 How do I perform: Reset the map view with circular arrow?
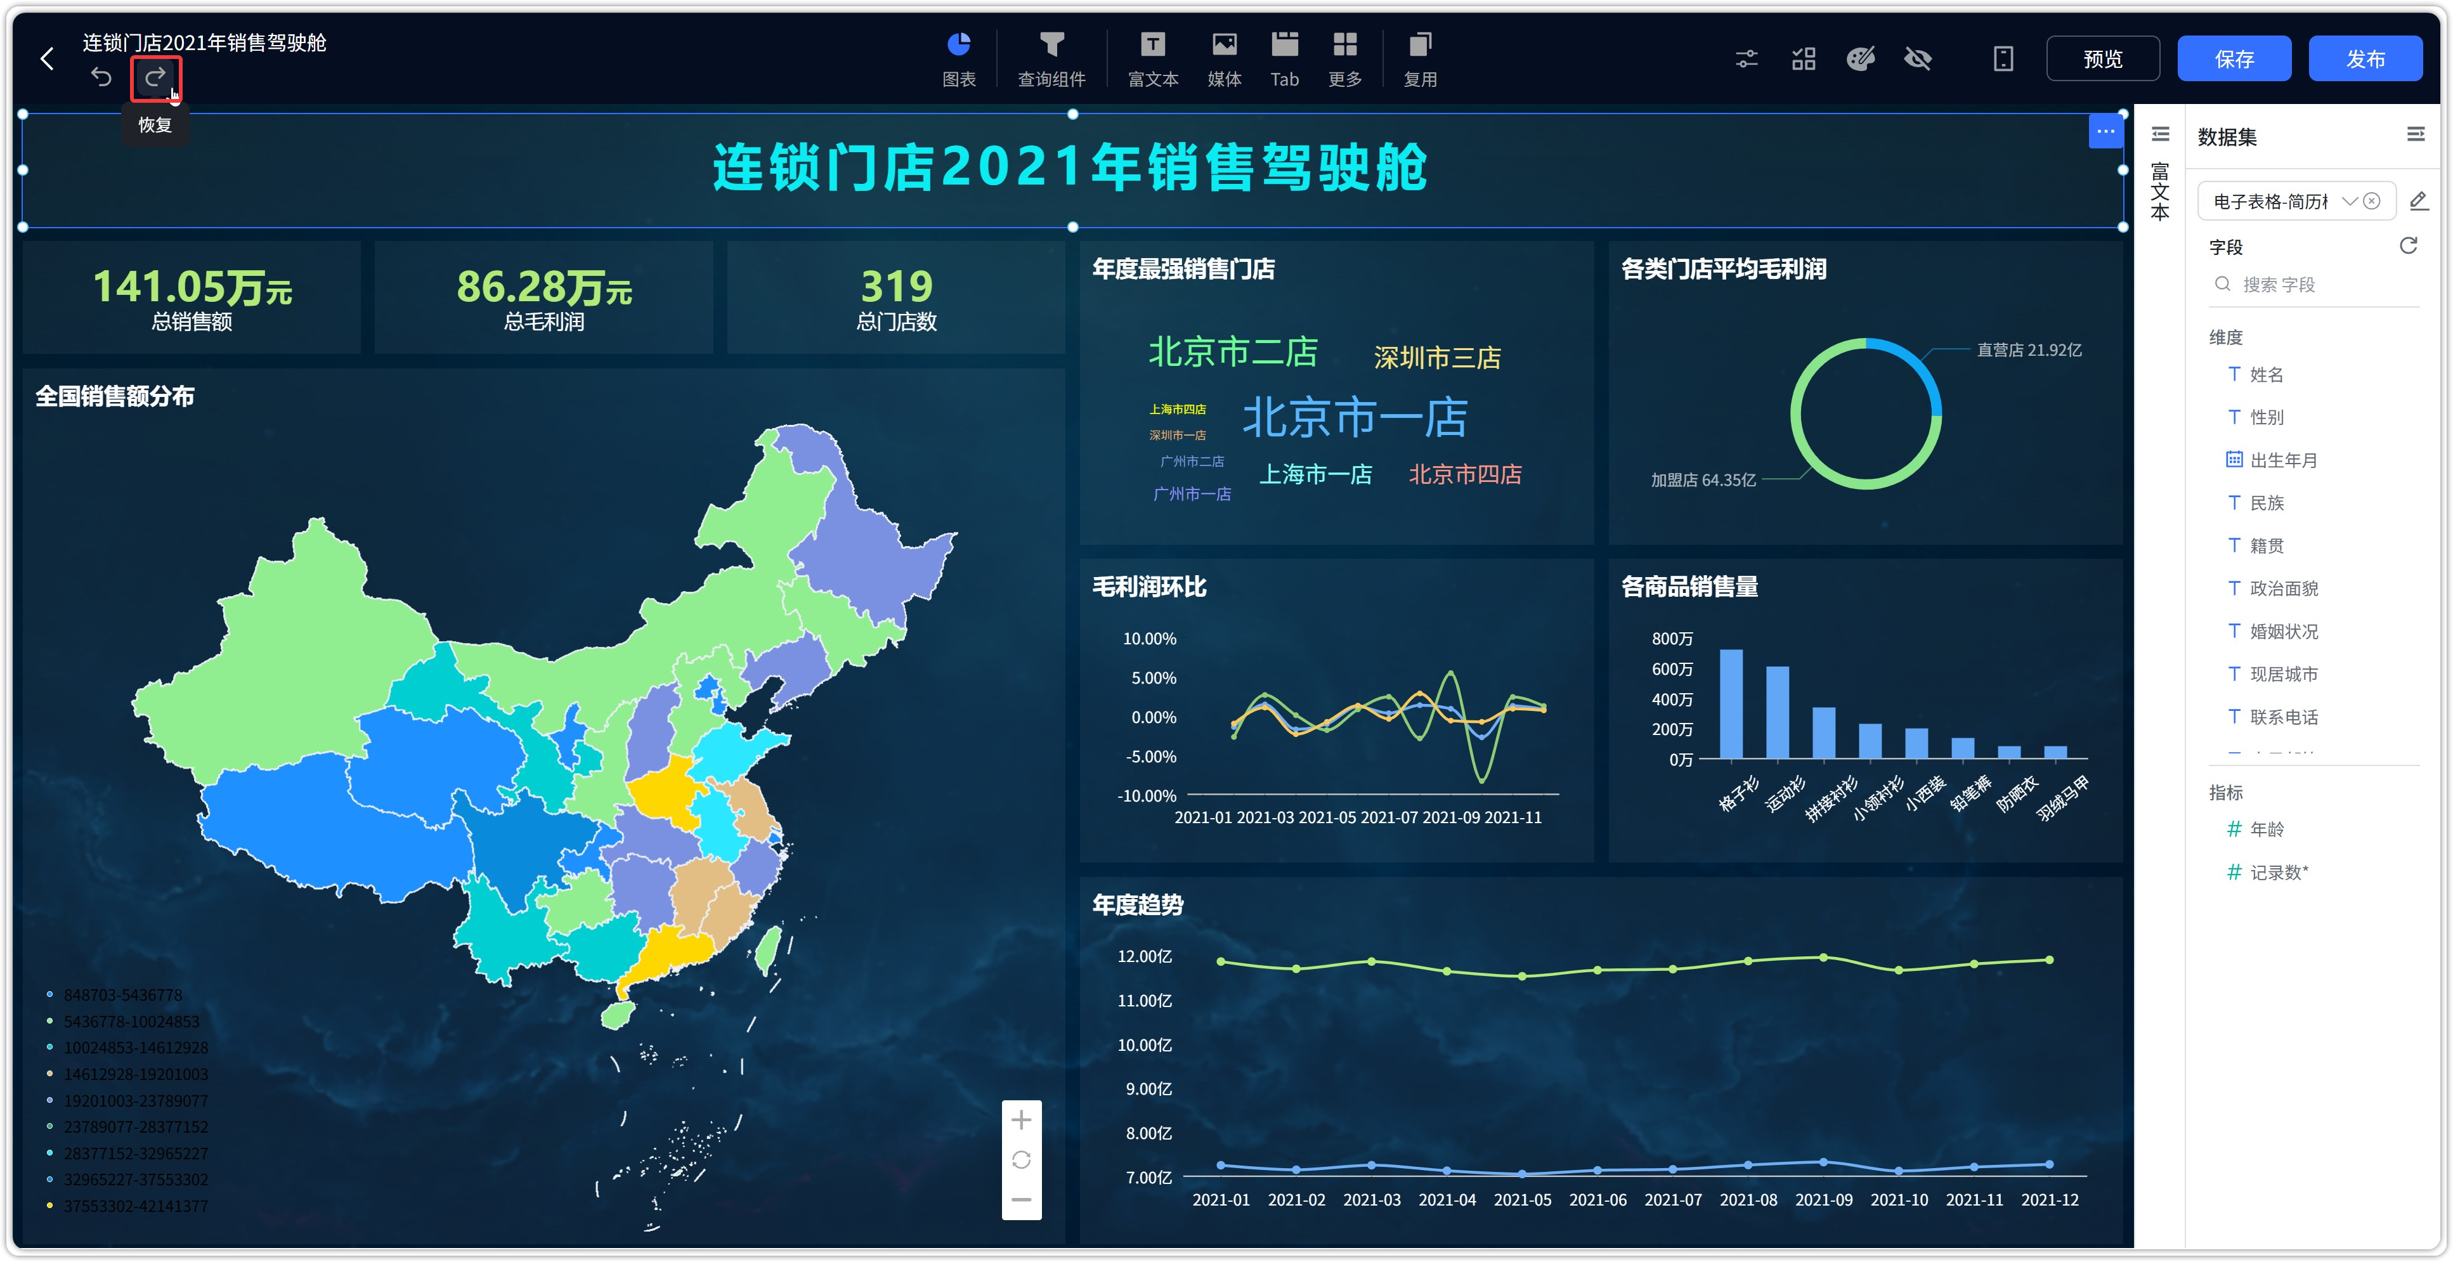coord(1021,1159)
